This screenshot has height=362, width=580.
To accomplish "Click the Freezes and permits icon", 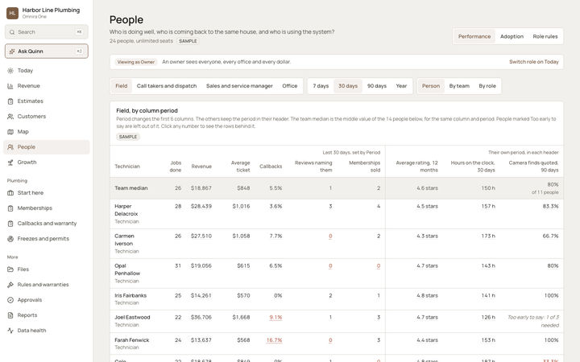I will click(10, 239).
